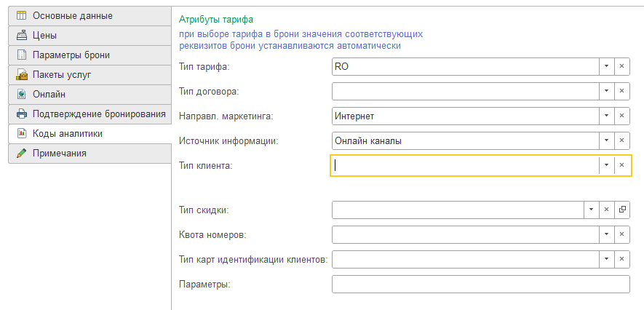644x310 pixels.
Task: Clear the Тип скидки field
Action: point(606,210)
